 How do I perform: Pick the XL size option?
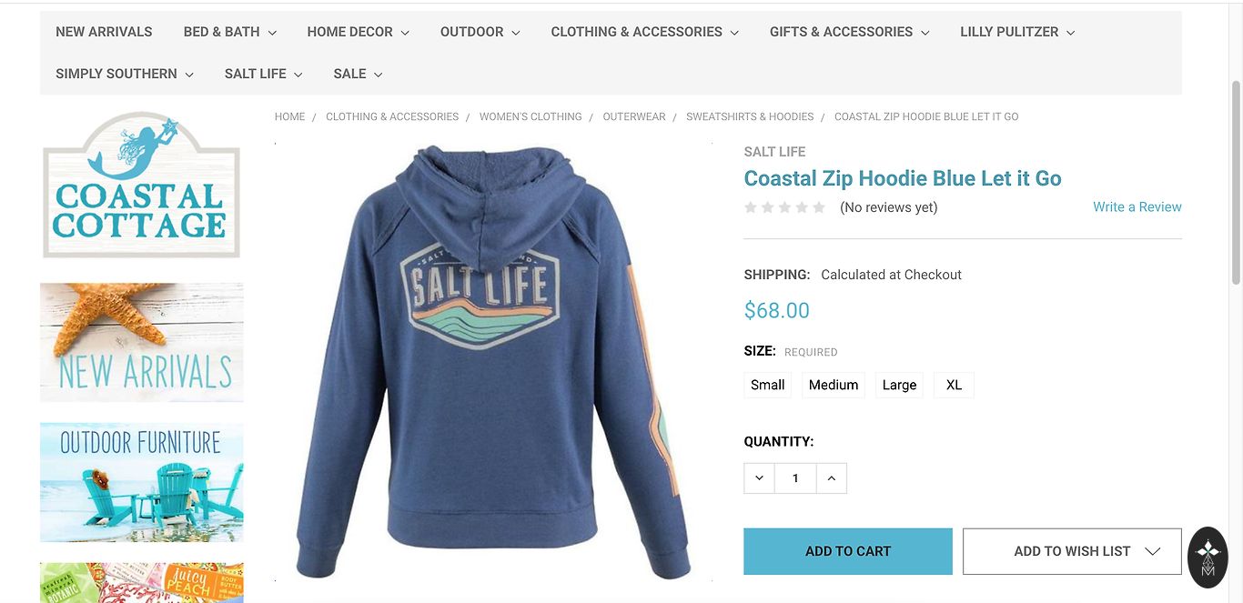954,385
